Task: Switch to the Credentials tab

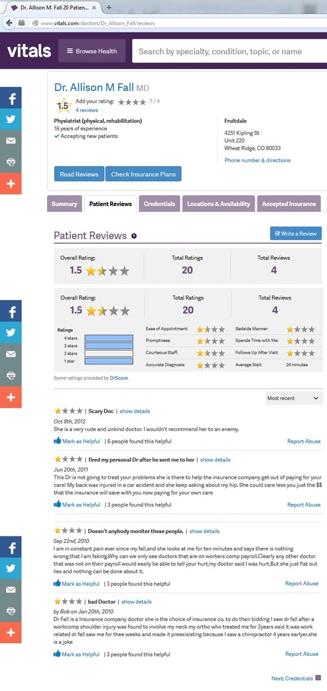Action: tap(159, 204)
